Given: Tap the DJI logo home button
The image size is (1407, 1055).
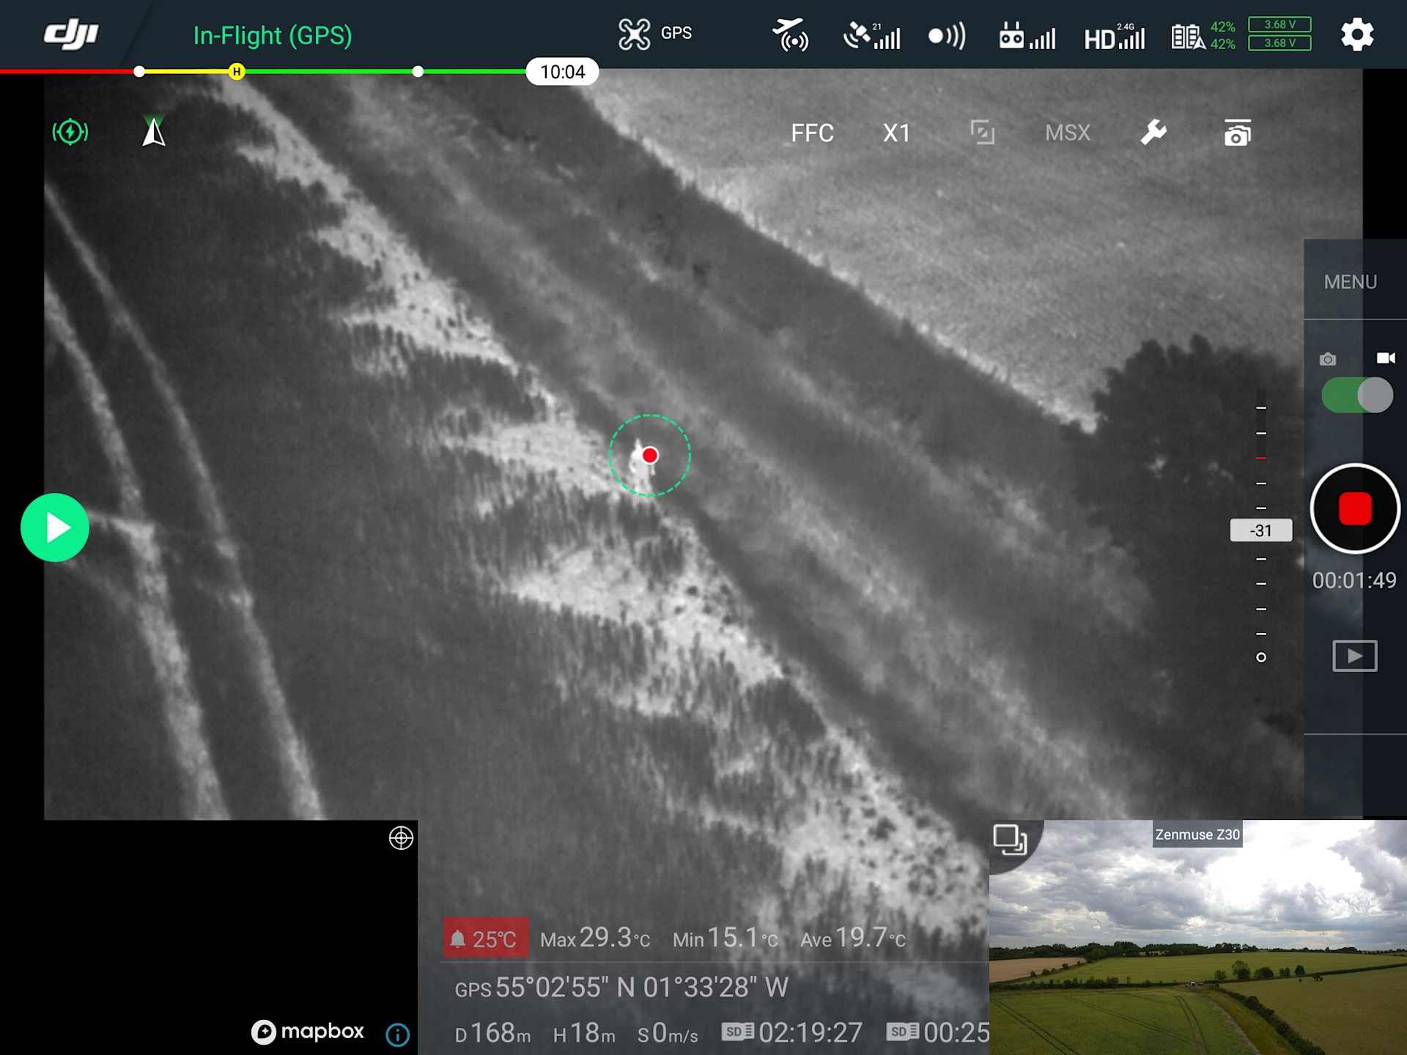Looking at the screenshot, I should [70, 34].
